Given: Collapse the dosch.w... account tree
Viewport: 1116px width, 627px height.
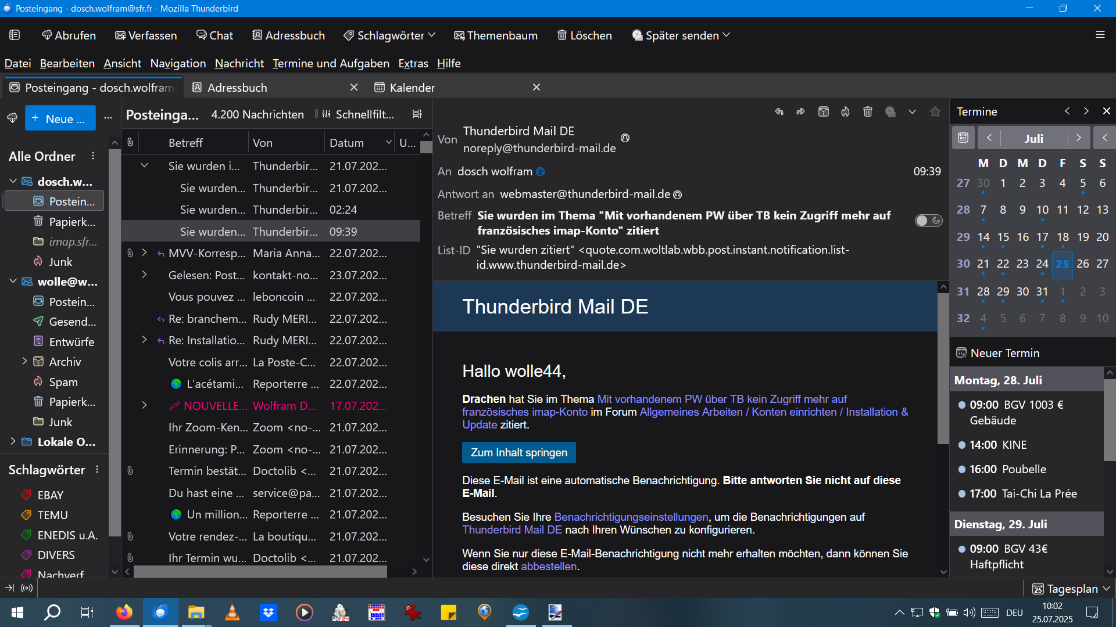Looking at the screenshot, I should [13, 181].
